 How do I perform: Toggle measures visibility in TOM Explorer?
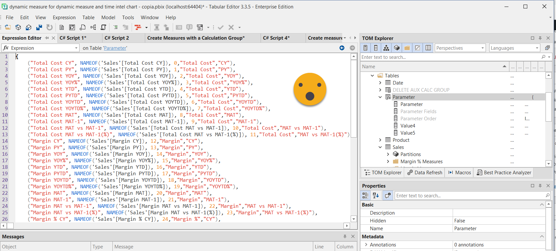click(365, 48)
